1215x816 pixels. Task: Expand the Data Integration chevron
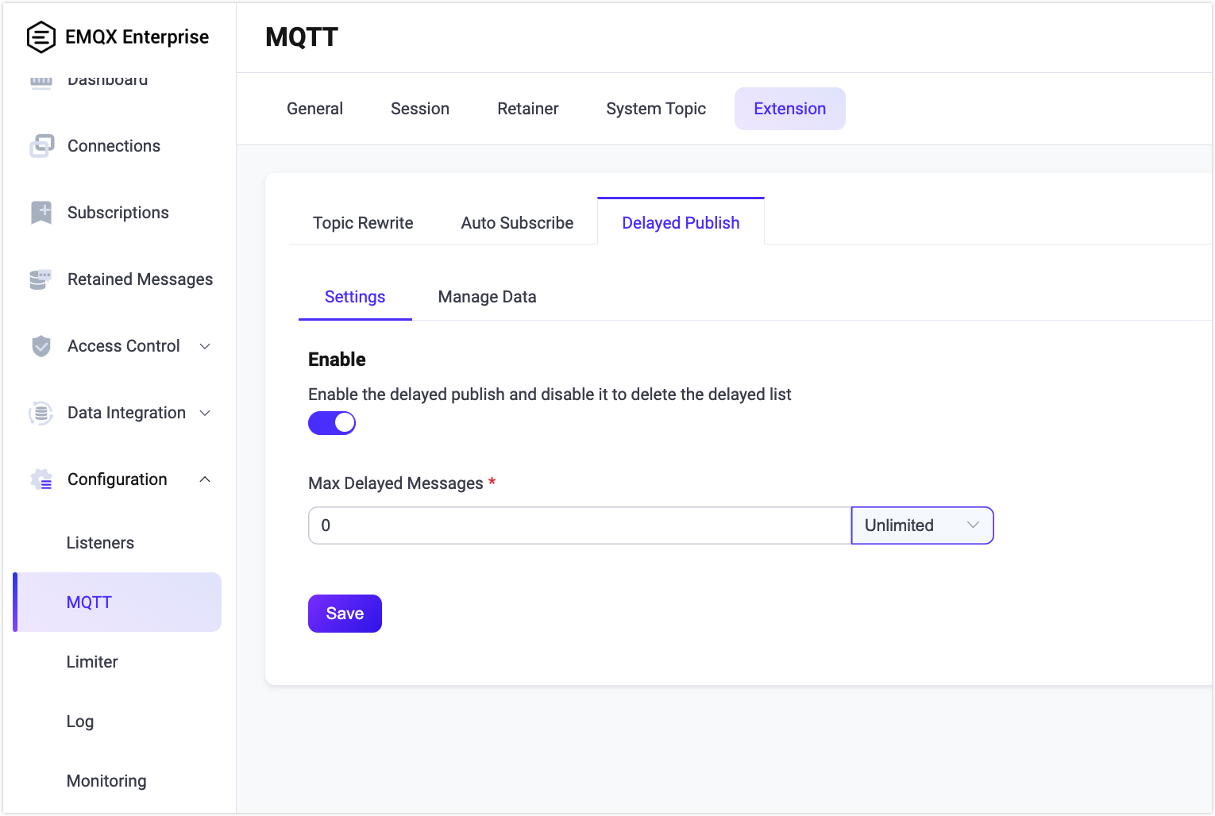click(x=205, y=413)
